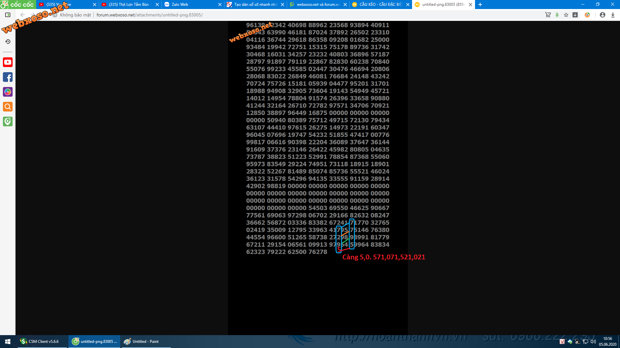Switch to the Thịt Lợn Tẩm Bún tab
The image size is (620, 348).
129,5
